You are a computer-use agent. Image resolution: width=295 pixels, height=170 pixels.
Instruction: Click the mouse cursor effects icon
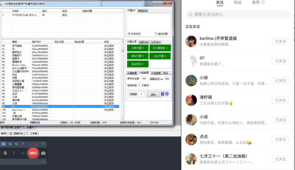click(x=5, y=153)
